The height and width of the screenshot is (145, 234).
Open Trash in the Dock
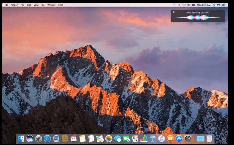[209, 139]
